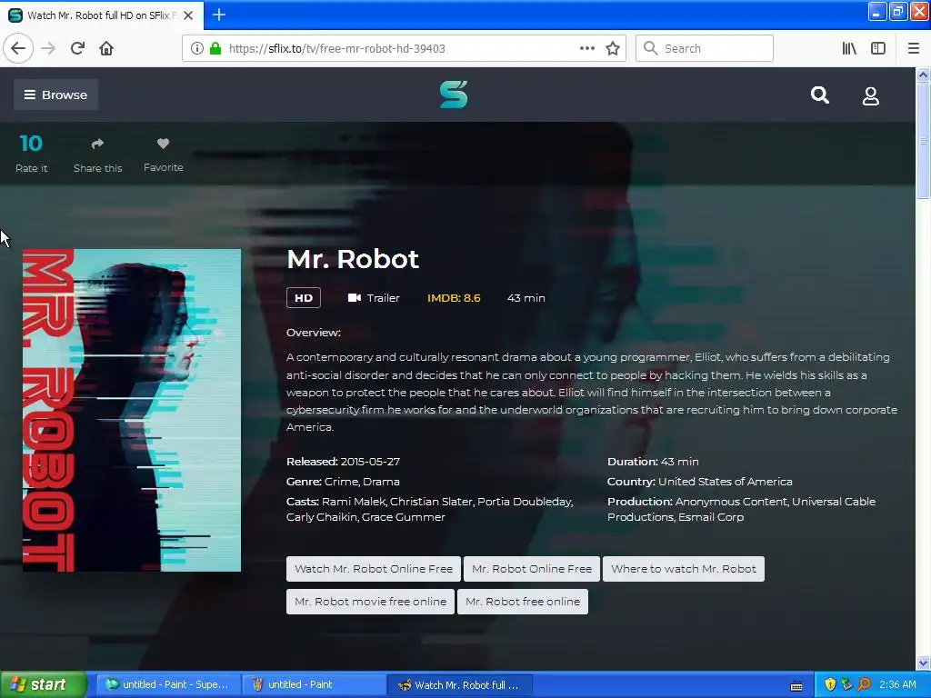The height and width of the screenshot is (698, 931).
Task: Click the vertical scrollbar thumb
Action: click(x=924, y=141)
